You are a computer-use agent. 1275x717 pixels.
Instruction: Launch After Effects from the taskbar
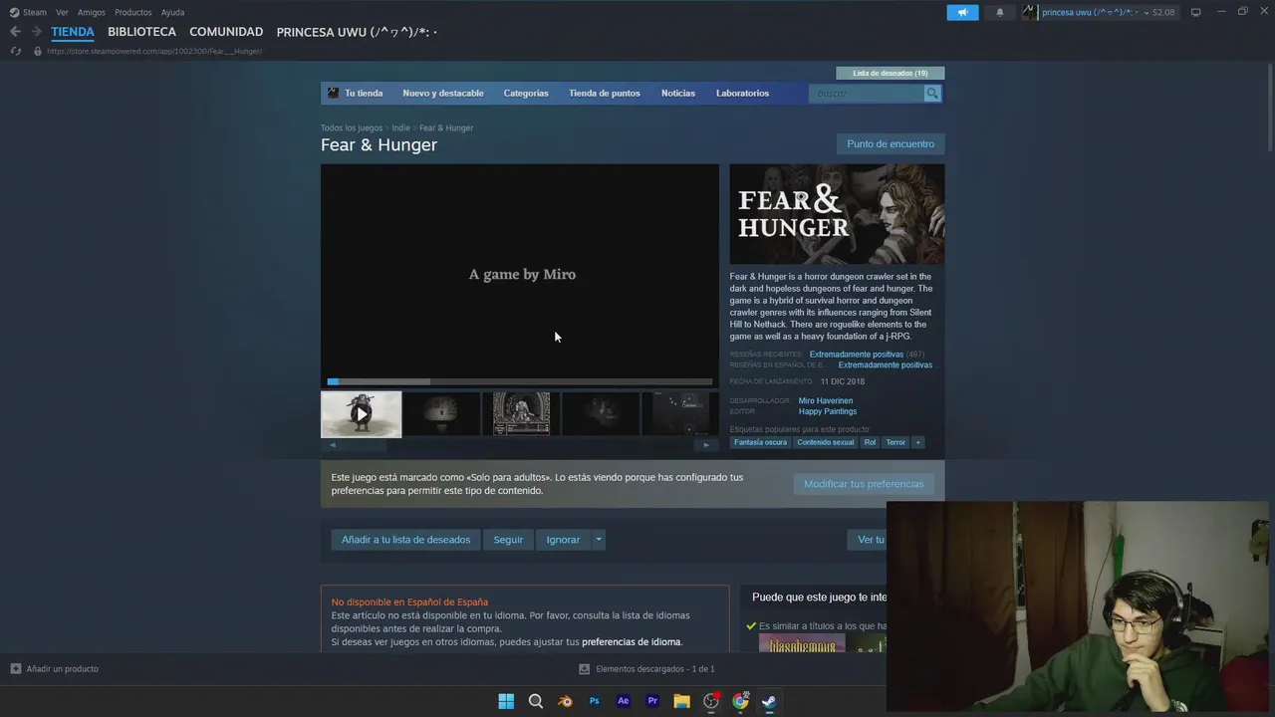pyautogui.click(x=624, y=701)
